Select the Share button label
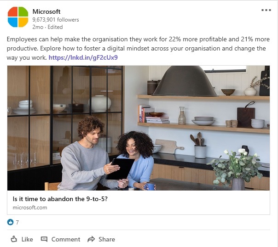This screenshot has width=278, height=247. pos(107,239)
